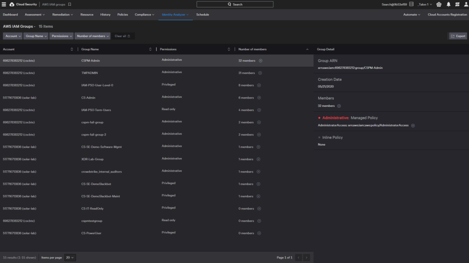
Task: Open the Account filter dropdown
Action: coord(13,36)
